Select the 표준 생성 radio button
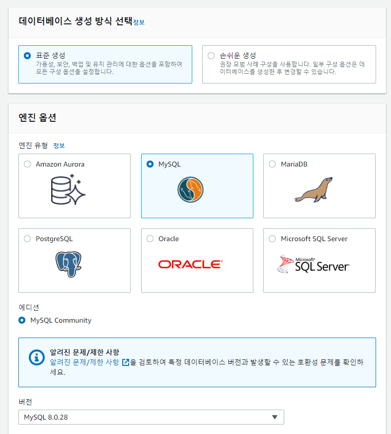 tap(27, 56)
